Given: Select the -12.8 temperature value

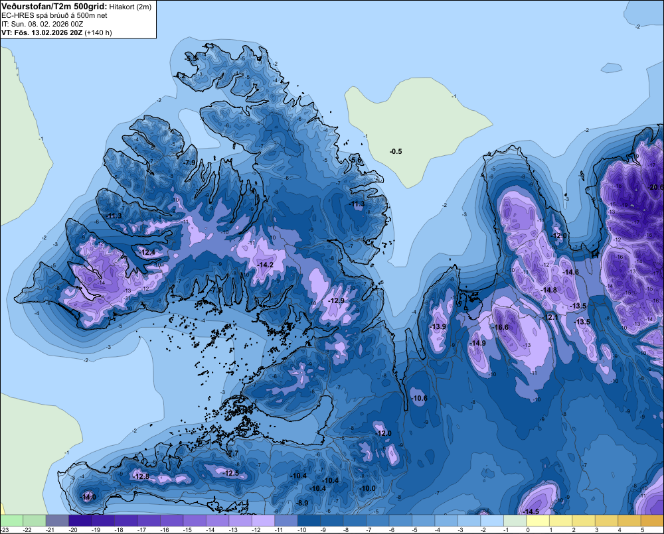Looking at the screenshot, I should click(141, 476).
